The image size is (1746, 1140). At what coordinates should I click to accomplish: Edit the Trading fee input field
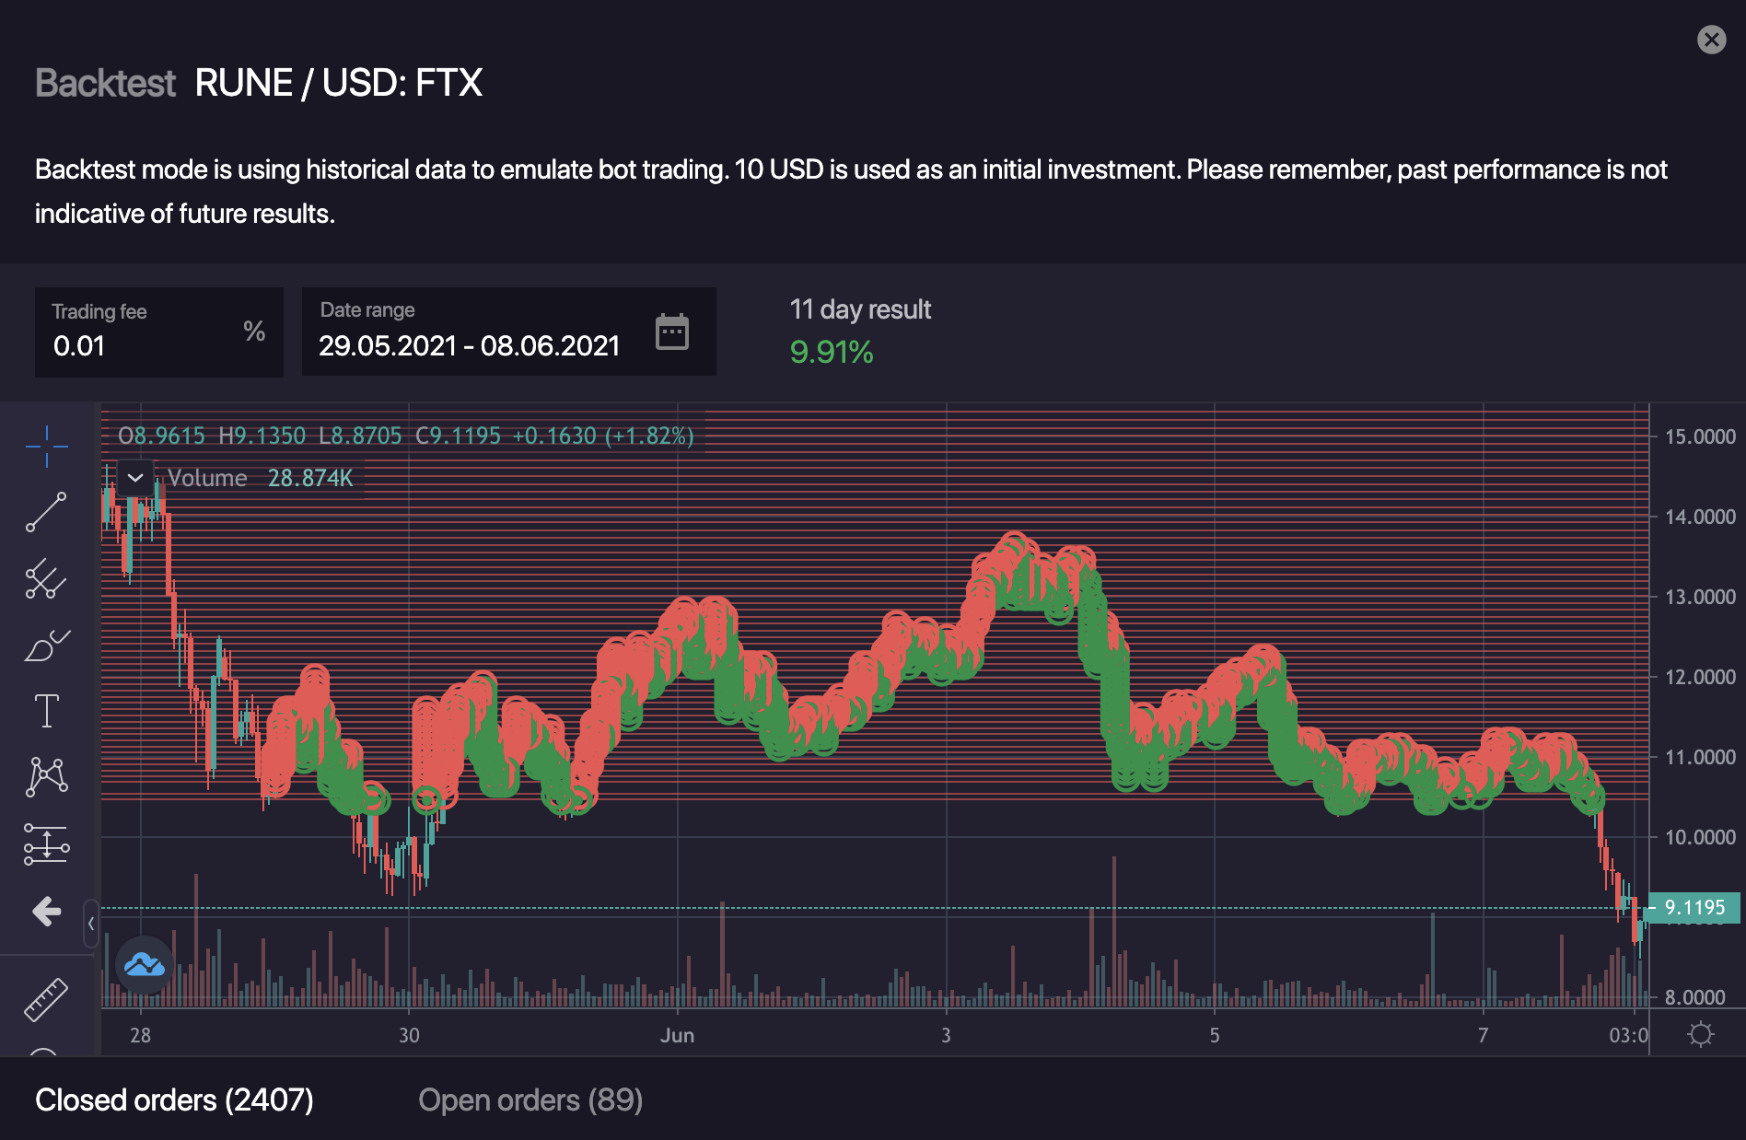coord(138,345)
